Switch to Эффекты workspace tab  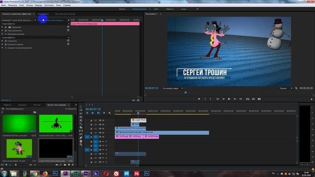[170, 9]
